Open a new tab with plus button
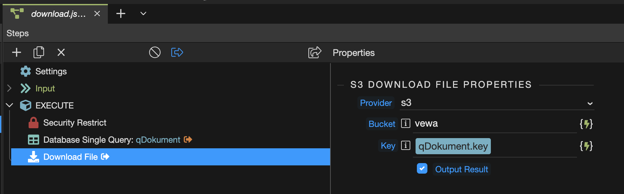The image size is (624, 194). 121,13
